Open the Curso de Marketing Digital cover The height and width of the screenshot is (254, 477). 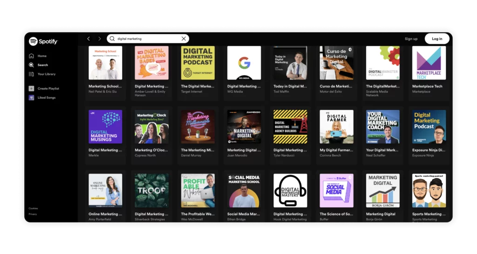click(336, 63)
